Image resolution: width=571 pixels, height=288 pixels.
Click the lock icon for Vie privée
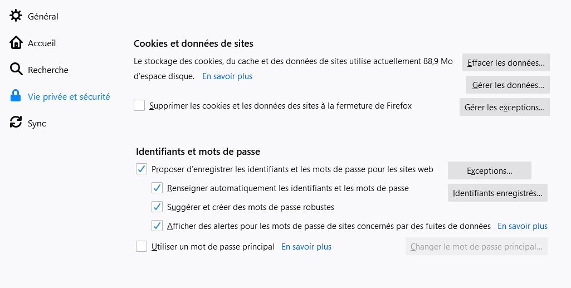point(16,96)
